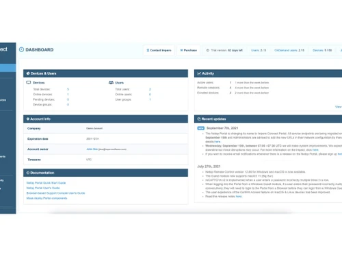Click the Users 2/5 header link
The image size is (342, 257).
[x=259, y=50]
